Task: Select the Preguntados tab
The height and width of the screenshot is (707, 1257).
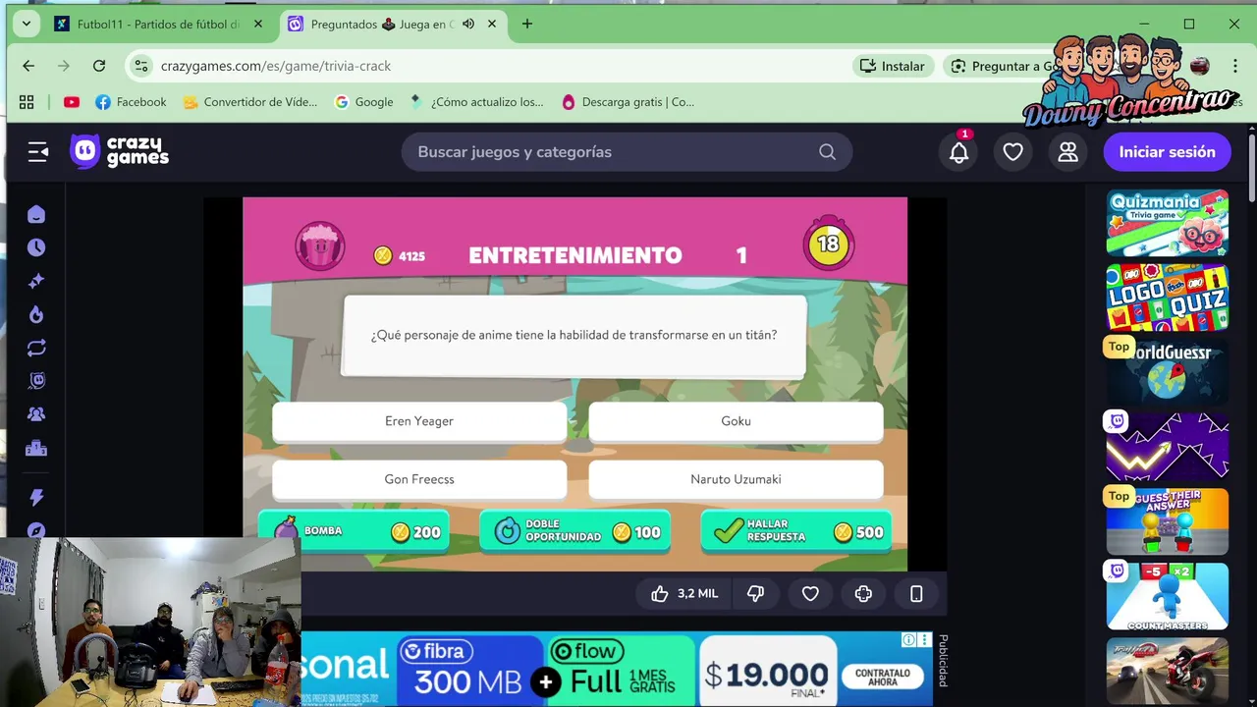Action: (382, 25)
